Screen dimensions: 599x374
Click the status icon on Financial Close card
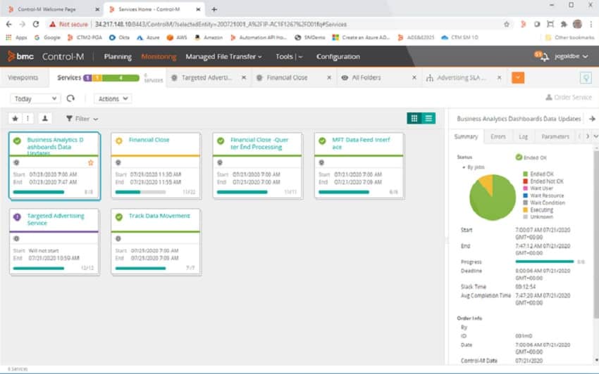pyautogui.click(x=119, y=141)
